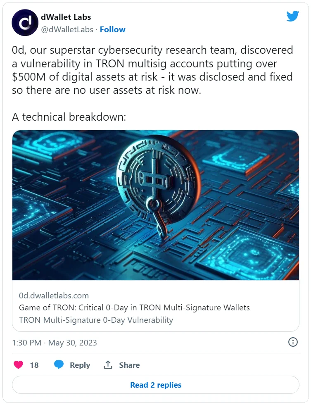Image resolution: width=311 pixels, height=405 pixels.
Task: Click the share arrow icon
Action: [108, 365]
